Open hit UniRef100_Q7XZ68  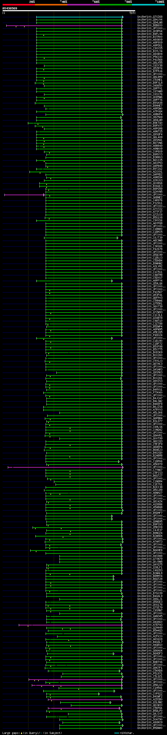point(150,17)
